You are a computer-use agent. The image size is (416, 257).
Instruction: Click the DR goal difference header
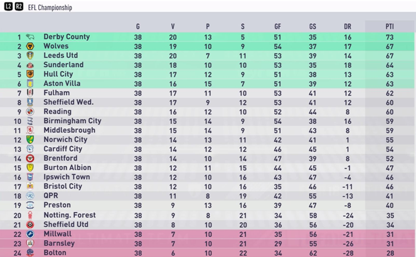point(348,26)
